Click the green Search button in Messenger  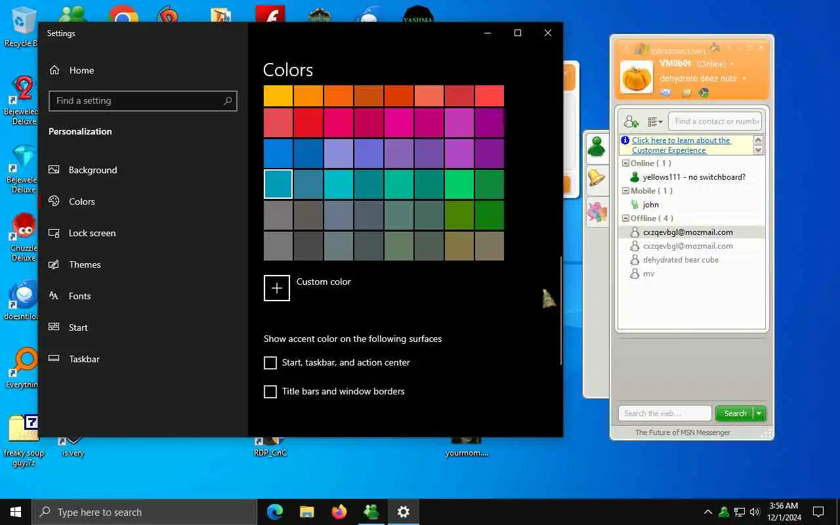point(734,413)
